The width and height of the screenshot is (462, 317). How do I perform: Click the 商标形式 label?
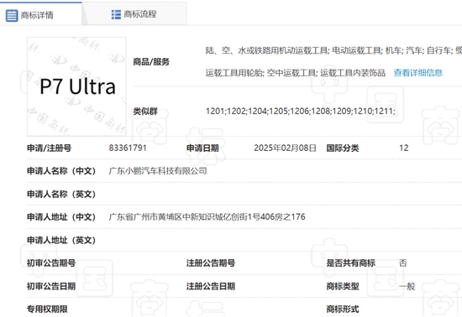(x=343, y=309)
